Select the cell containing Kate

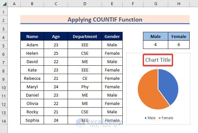pyautogui.click(x=32, y=70)
